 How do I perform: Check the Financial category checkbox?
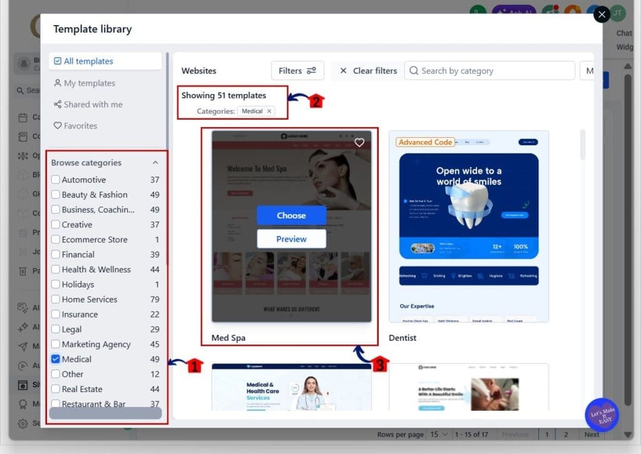click(x=56, y=254)
